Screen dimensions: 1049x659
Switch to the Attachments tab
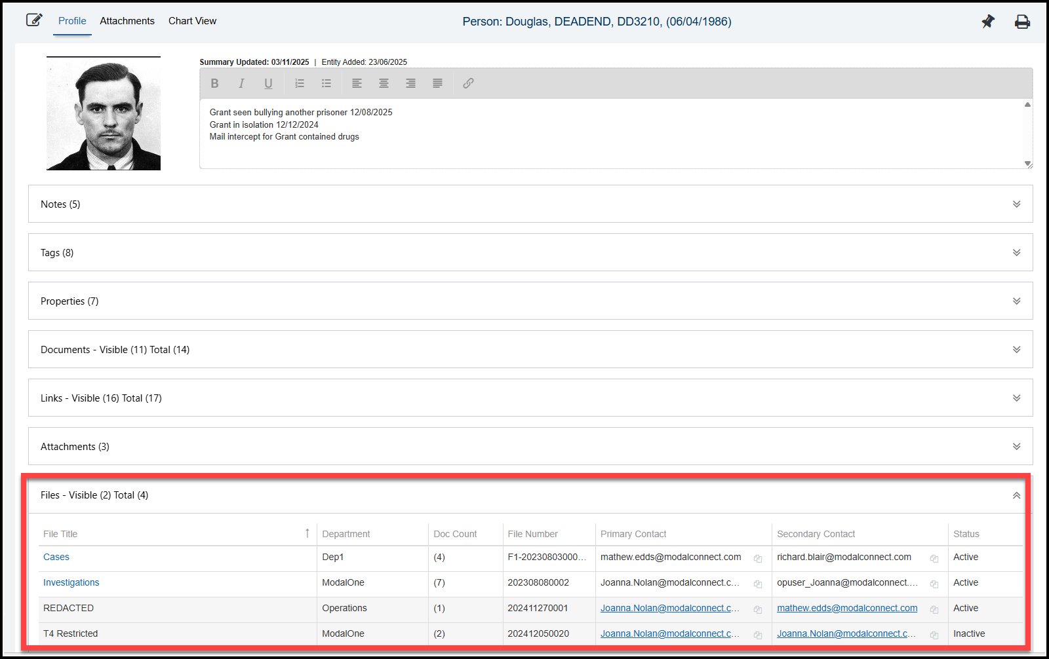click(x=127, y=21)
